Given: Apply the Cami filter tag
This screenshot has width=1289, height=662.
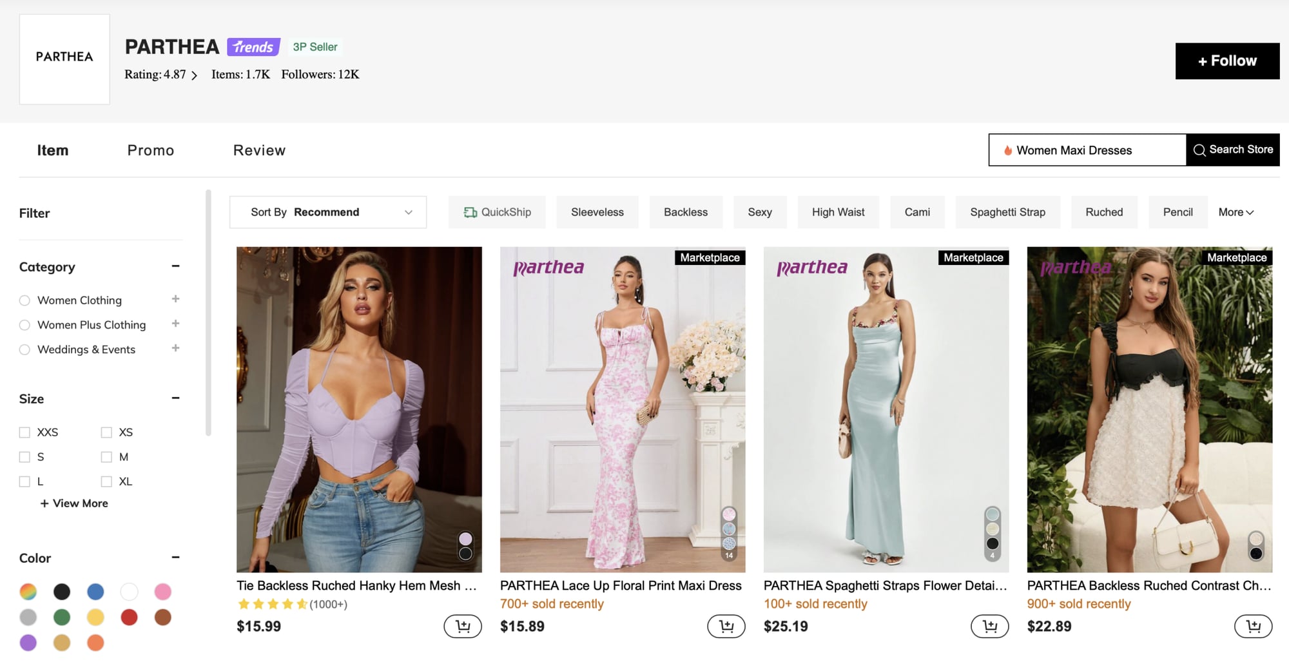Looking at the screenshot, I should pyautogui.click(x=917, y=212).
